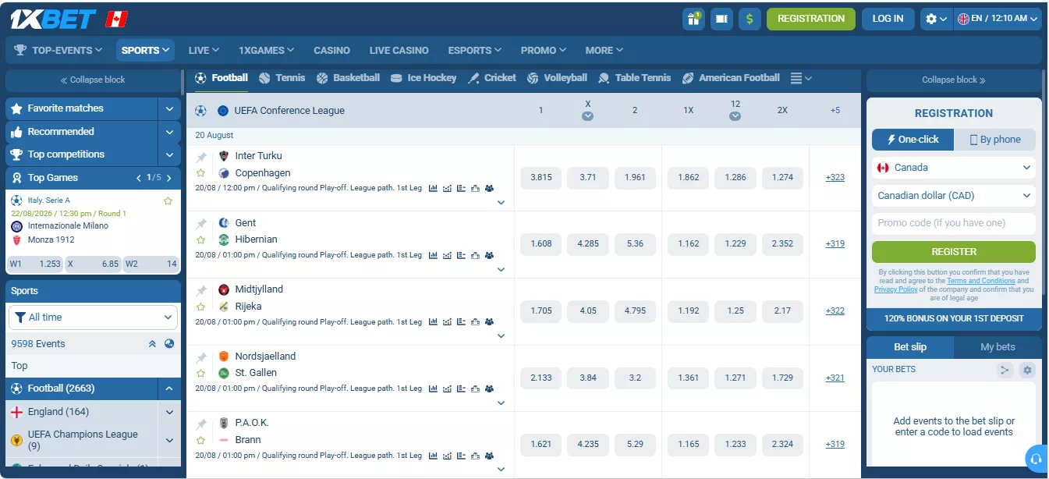
Task: Expand more markets for Inter Turku match
Action: point(501,203)
